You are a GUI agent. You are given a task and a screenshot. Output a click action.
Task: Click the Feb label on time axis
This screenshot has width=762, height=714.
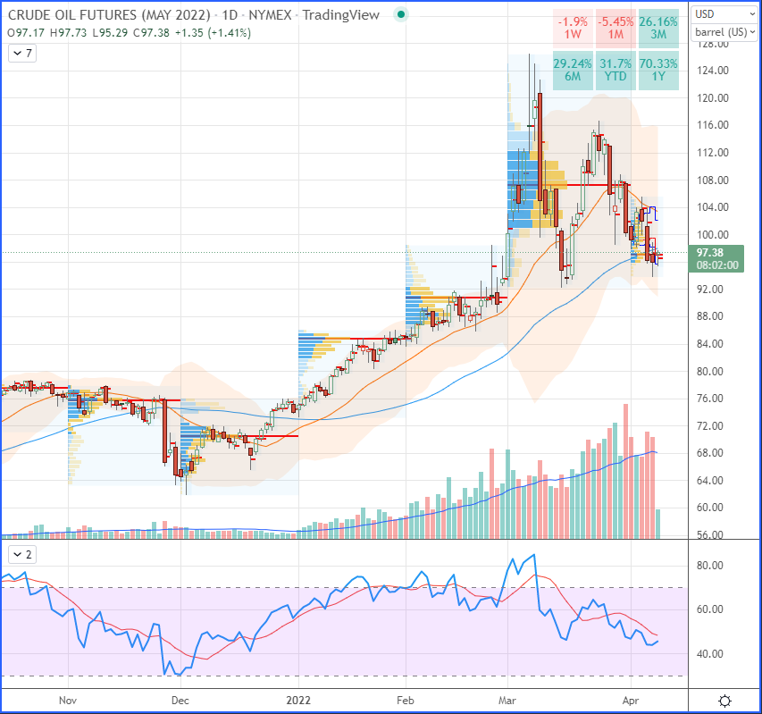click(406, 701)
